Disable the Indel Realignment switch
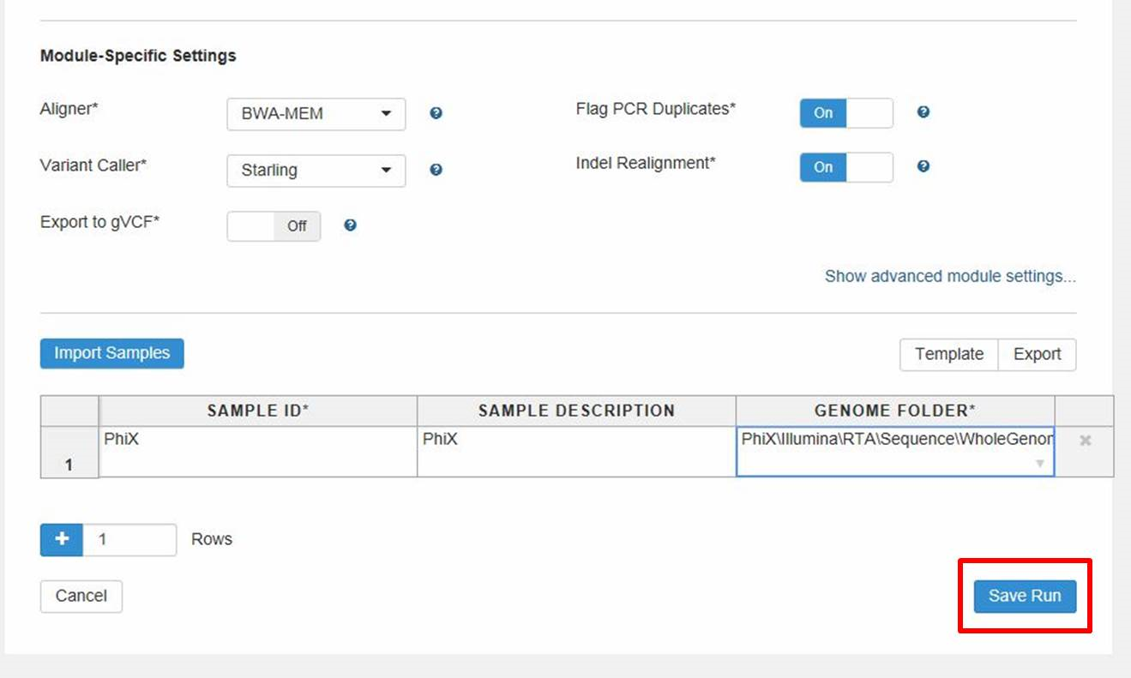The height and width of the screenshot is (678, 1131). (845, 167)
